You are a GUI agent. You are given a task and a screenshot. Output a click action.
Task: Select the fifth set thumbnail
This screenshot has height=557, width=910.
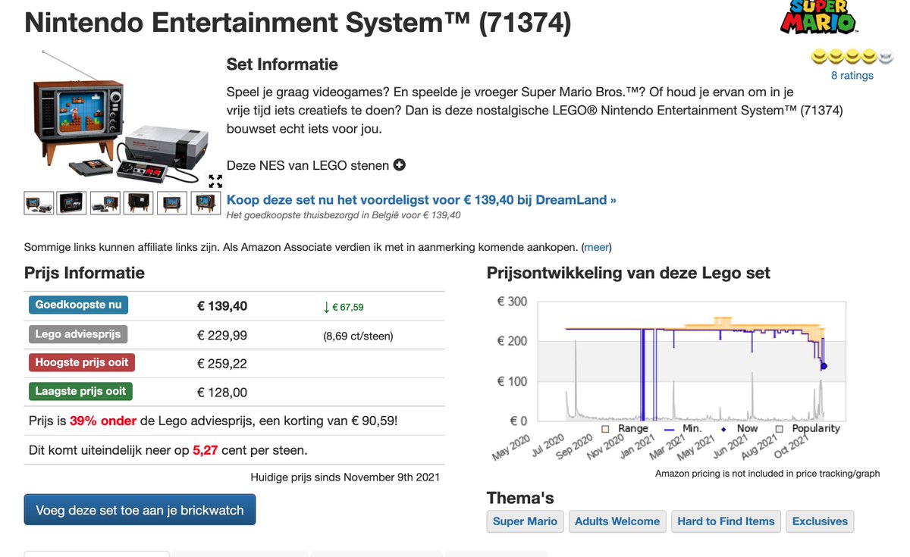(172, 203)
